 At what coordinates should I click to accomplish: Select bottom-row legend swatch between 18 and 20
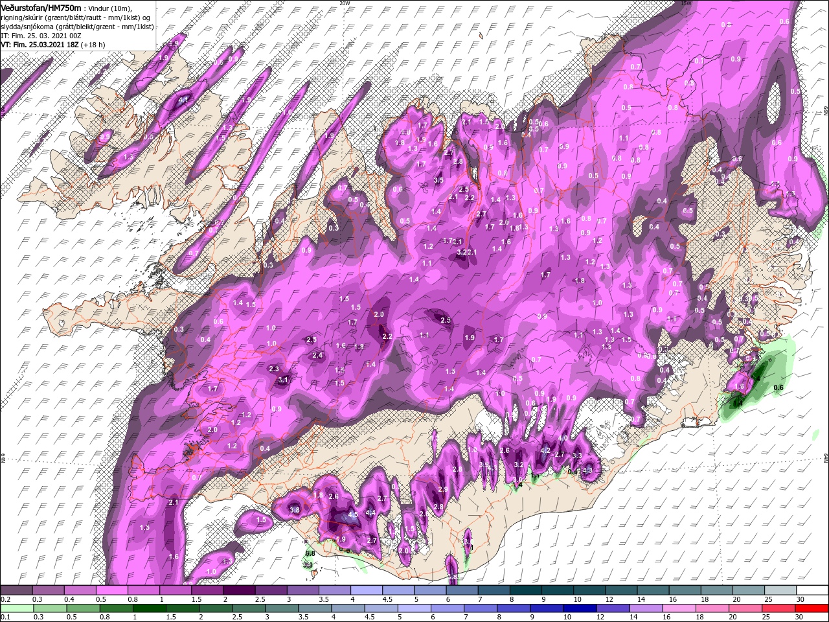coord(712,608)
